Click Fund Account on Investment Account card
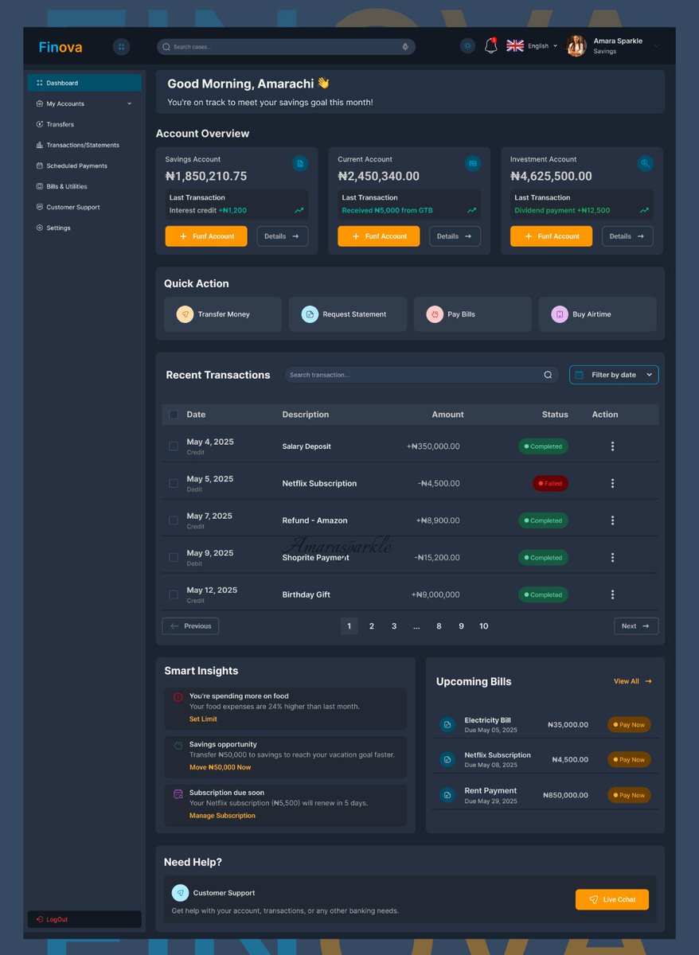This screenshot has width=699, height=955. pyautogui.click(x=552, y=236)
